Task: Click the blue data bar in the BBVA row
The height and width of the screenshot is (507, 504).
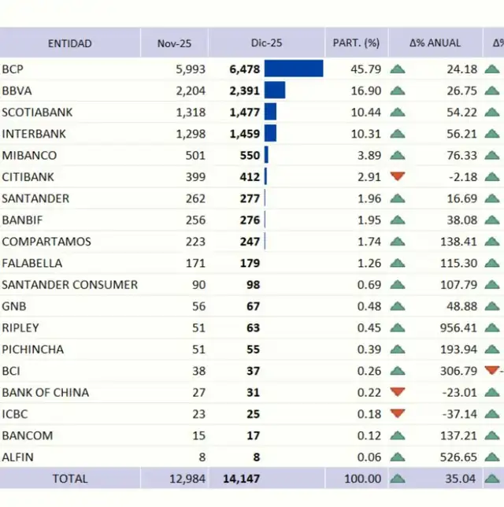Action: [275, 91]
